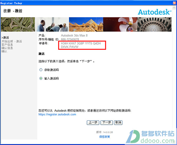
Task: Select the 输入激活码 radio button
Action: [41, 78]
